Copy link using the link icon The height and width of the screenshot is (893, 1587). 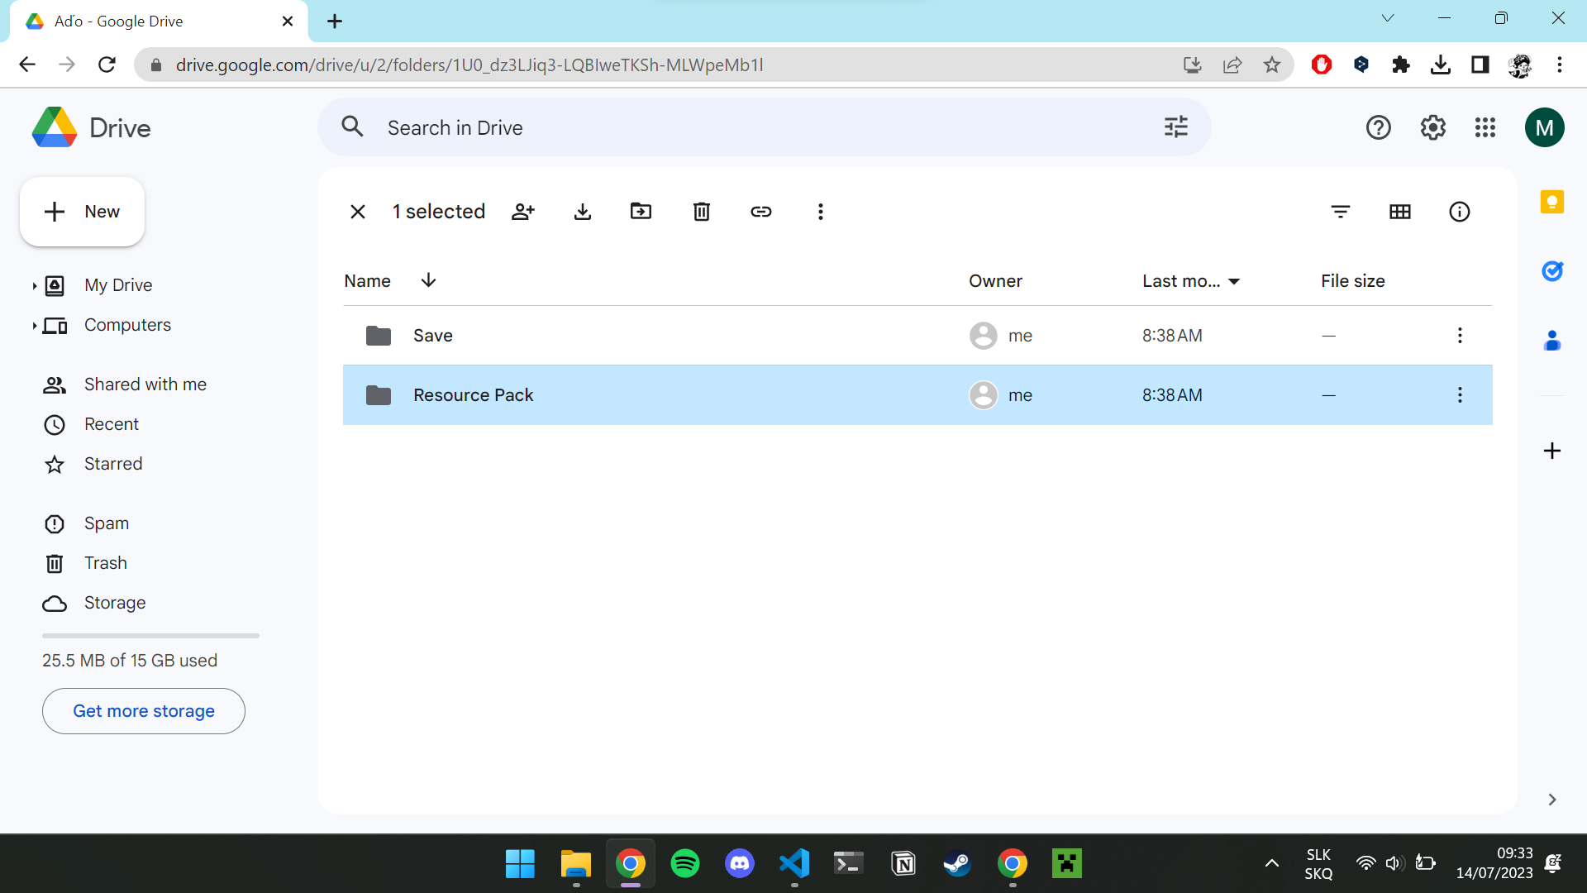761,212
